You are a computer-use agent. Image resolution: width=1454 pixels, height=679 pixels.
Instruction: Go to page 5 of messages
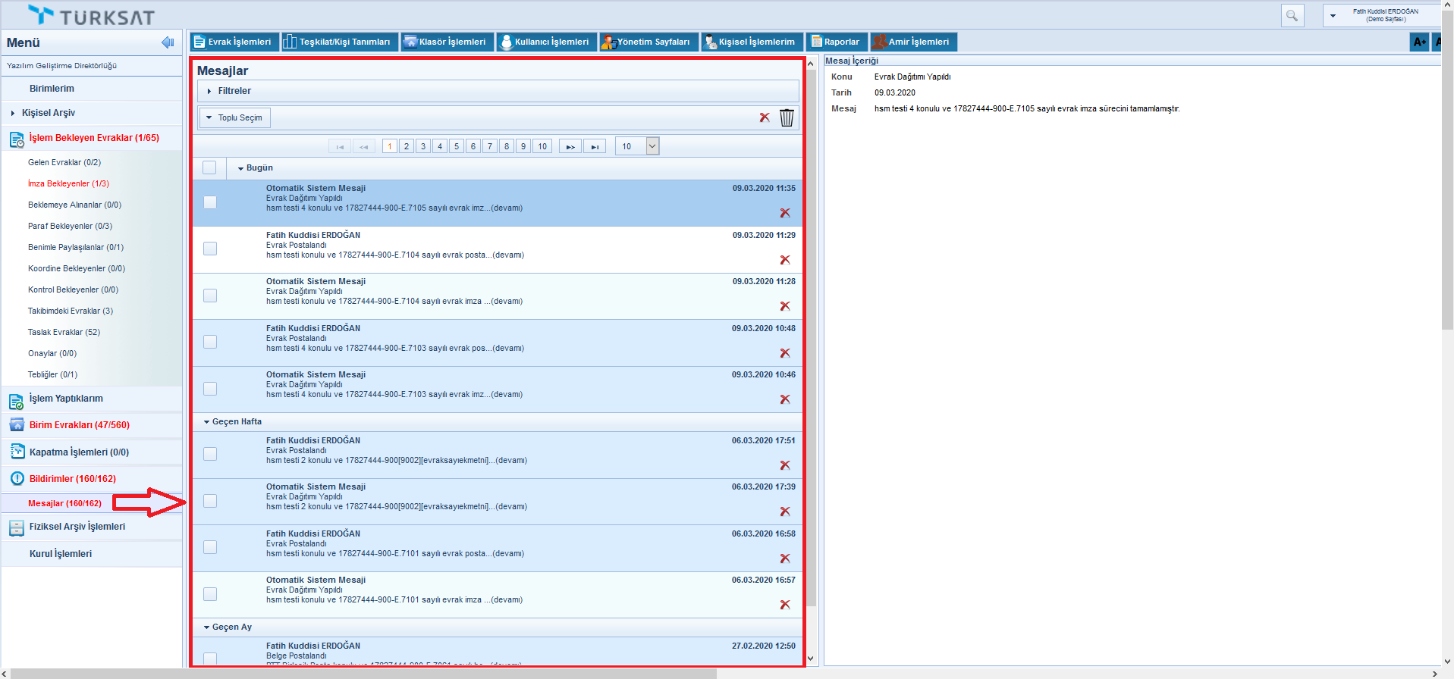[457, 146]
